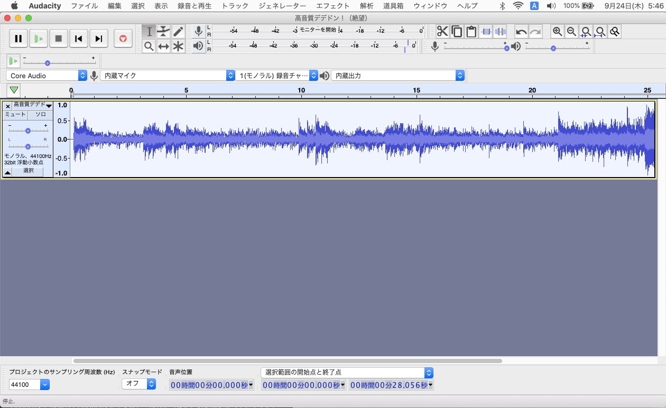Click the track pan L/R slider handle
Viewport: 666px width, 408px height.
(x=28, y=146)
